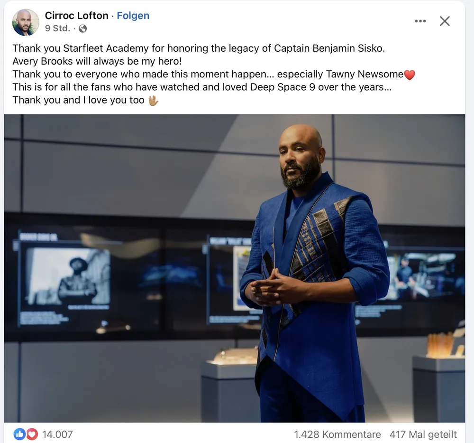Click the black-and-white portrait display in the photo
474x443 pixels.
pyautogui.click(x=68, y=276)
